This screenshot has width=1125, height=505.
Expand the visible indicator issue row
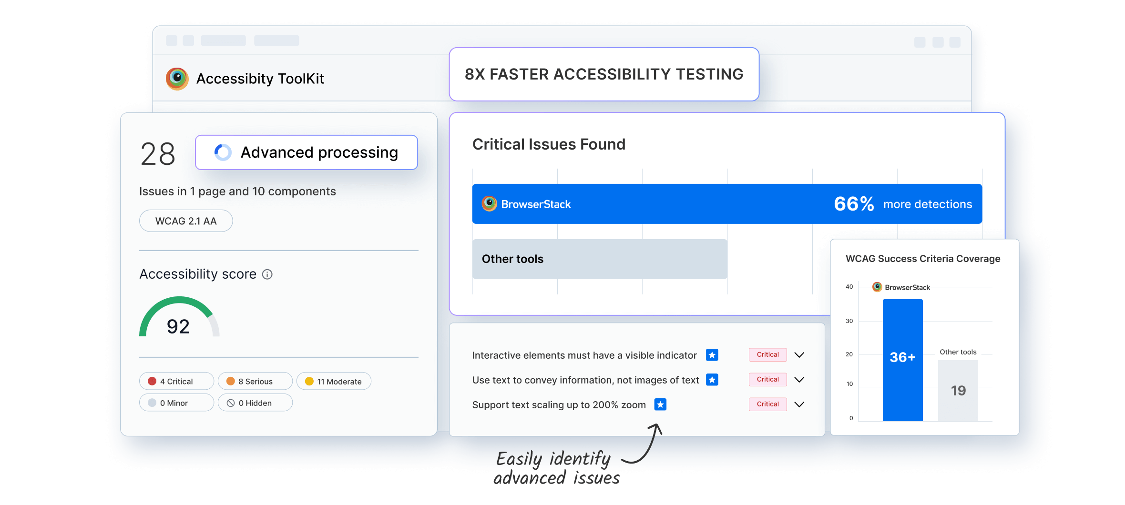point(799,355)
